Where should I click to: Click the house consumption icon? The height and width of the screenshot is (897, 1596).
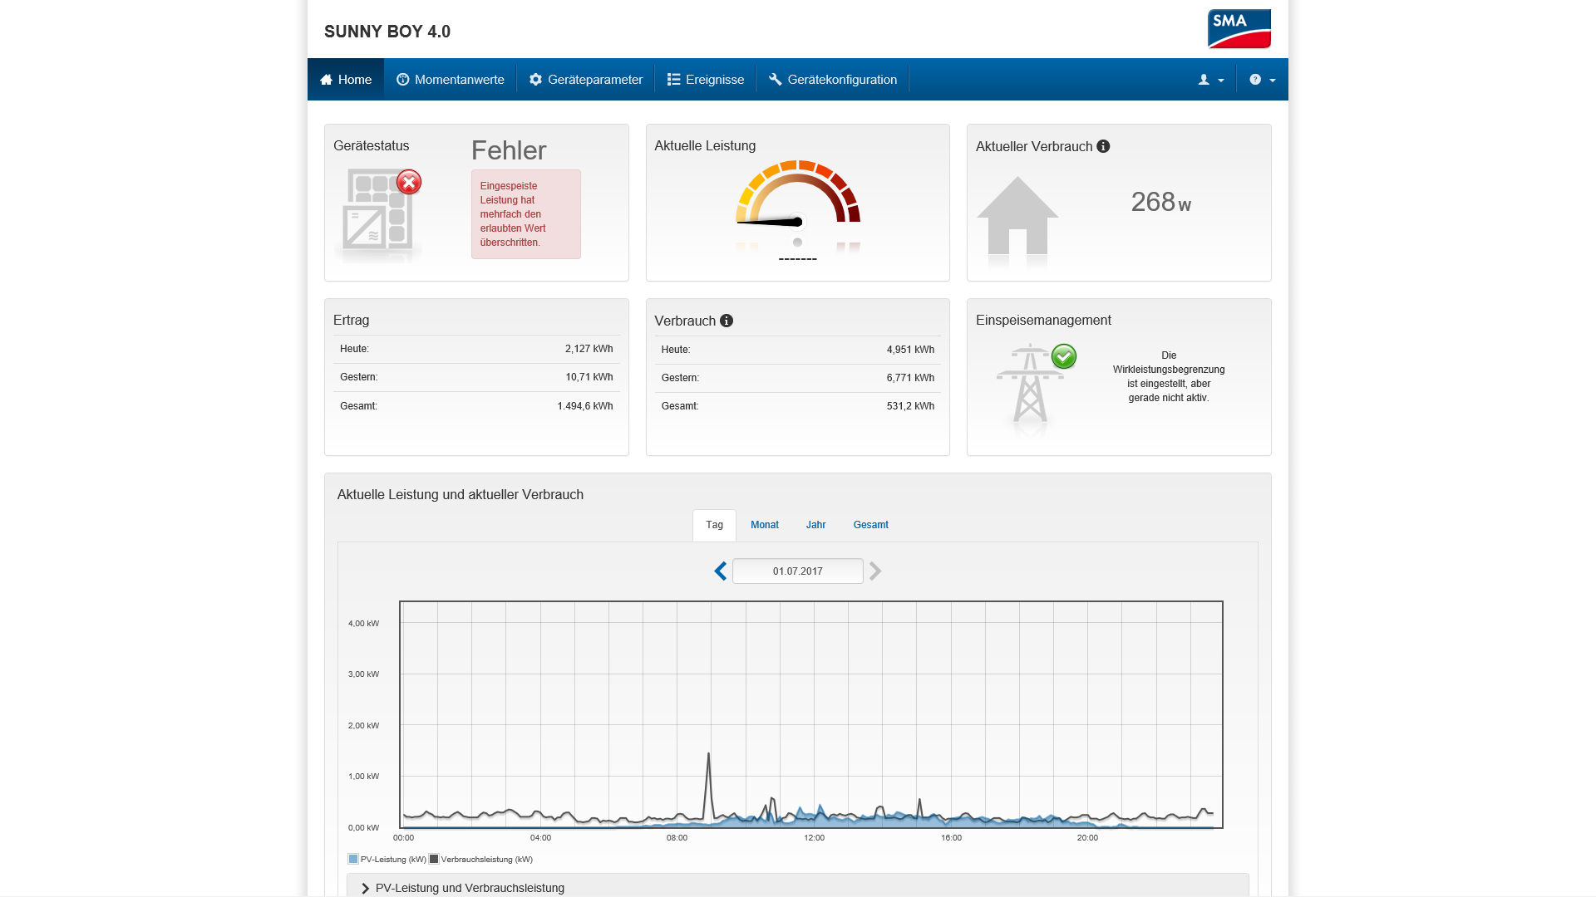click(x=1017, y=216)
